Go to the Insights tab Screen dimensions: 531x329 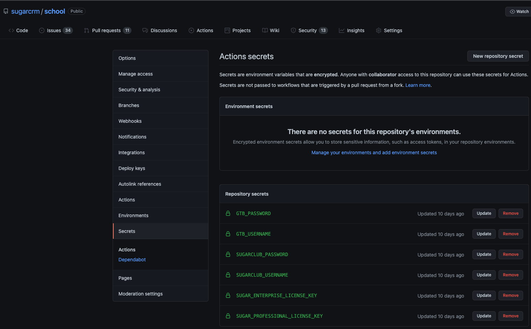pos(352,30)
